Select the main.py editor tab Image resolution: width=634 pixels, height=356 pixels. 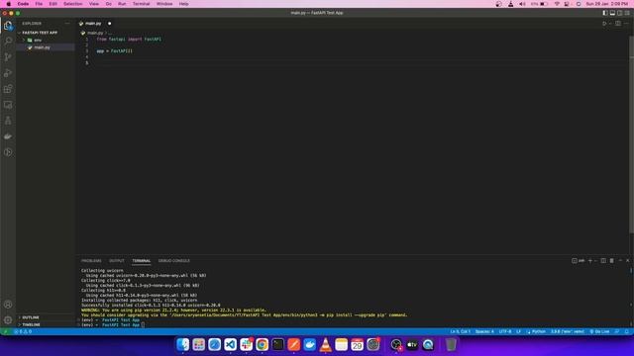pyautogui.click(x=95, y=24)
